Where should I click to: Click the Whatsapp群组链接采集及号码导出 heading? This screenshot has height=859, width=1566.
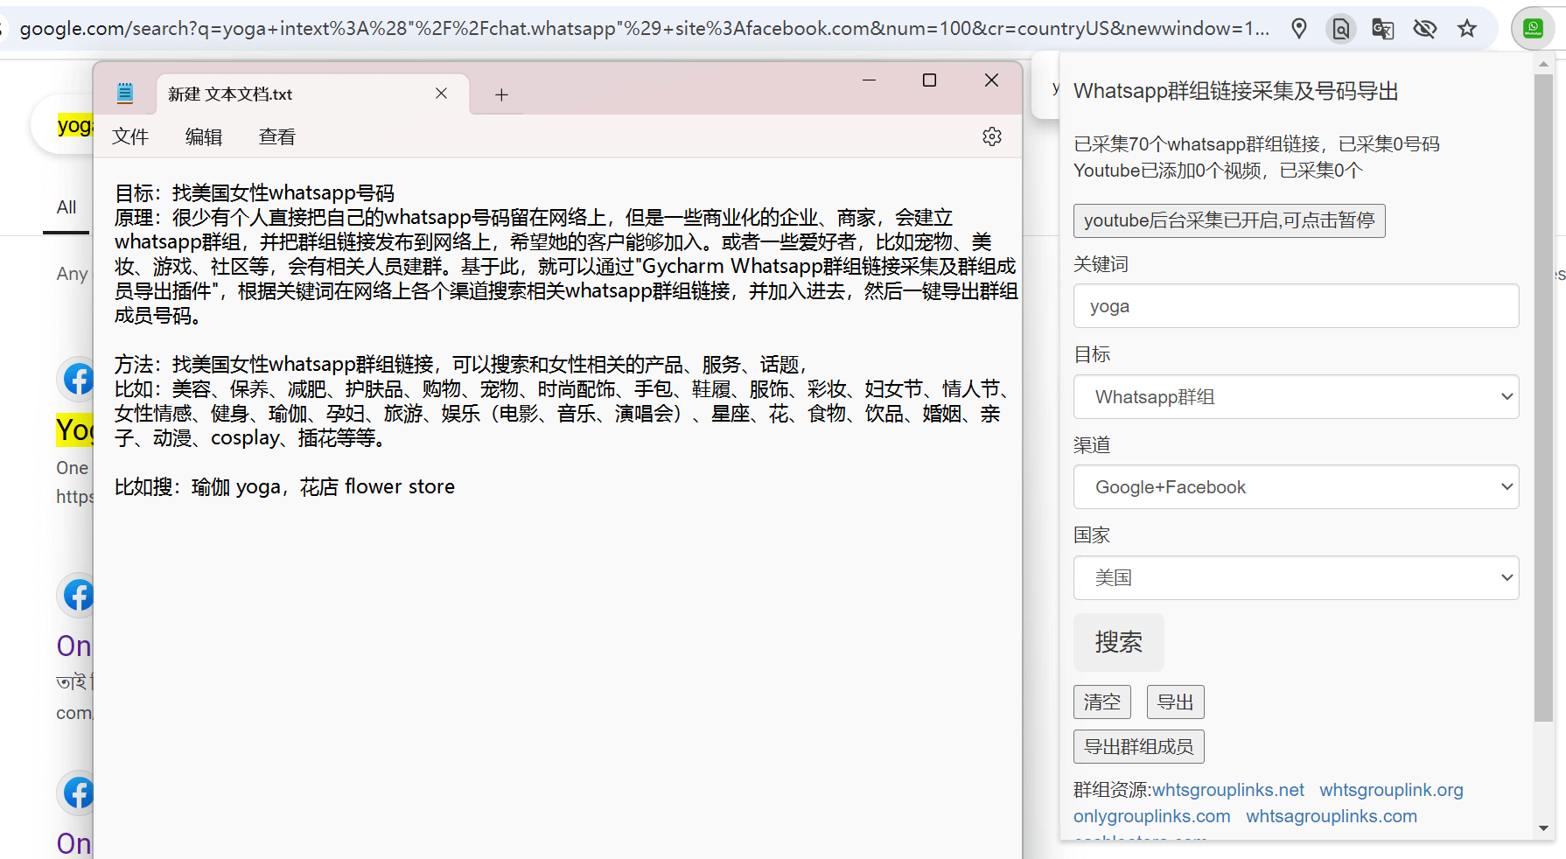point(1236,91)
